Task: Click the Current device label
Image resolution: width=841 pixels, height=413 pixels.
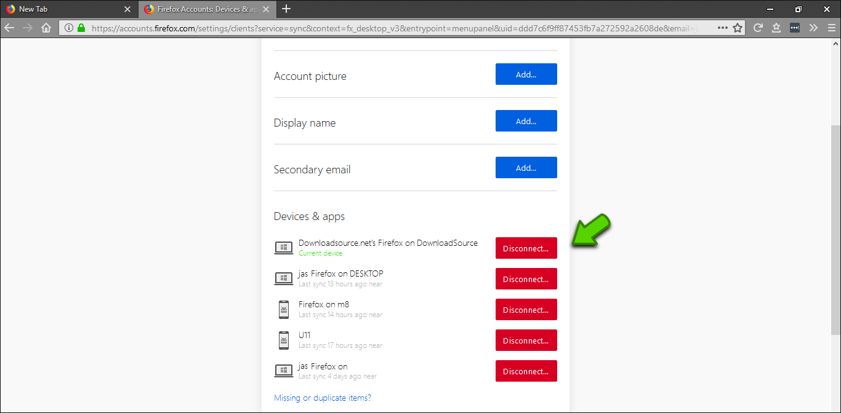Action: click(x=321, y=253)
